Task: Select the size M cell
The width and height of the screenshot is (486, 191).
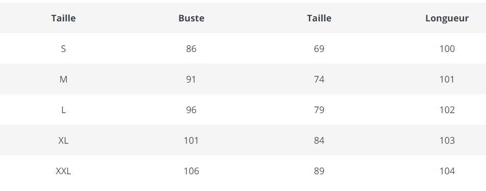Action: pos(64,79)
